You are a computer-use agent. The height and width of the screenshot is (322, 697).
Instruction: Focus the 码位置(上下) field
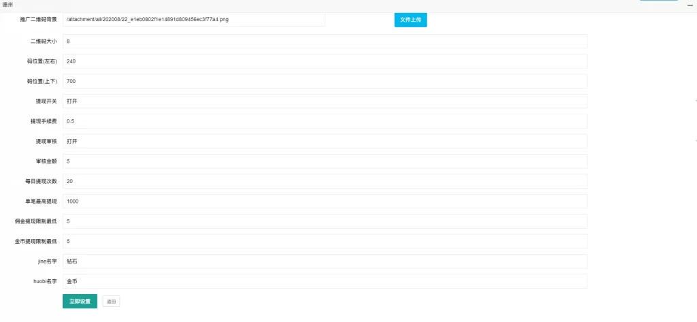click(325, 81)
